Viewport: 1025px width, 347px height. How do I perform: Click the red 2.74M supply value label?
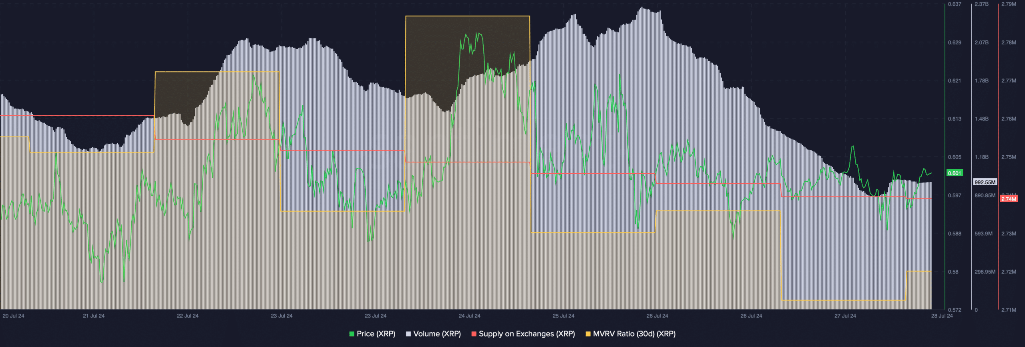click(1009, 199)
